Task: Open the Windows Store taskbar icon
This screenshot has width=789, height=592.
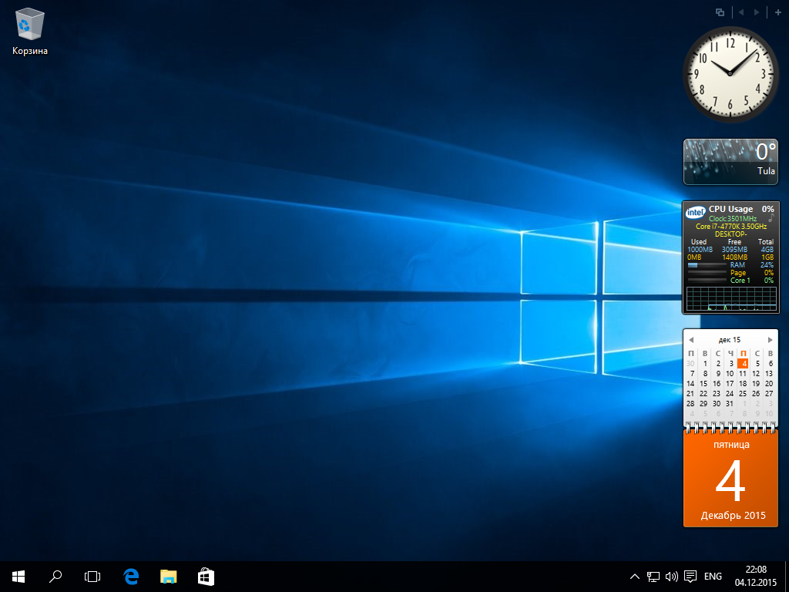Action: pos(206,577)
